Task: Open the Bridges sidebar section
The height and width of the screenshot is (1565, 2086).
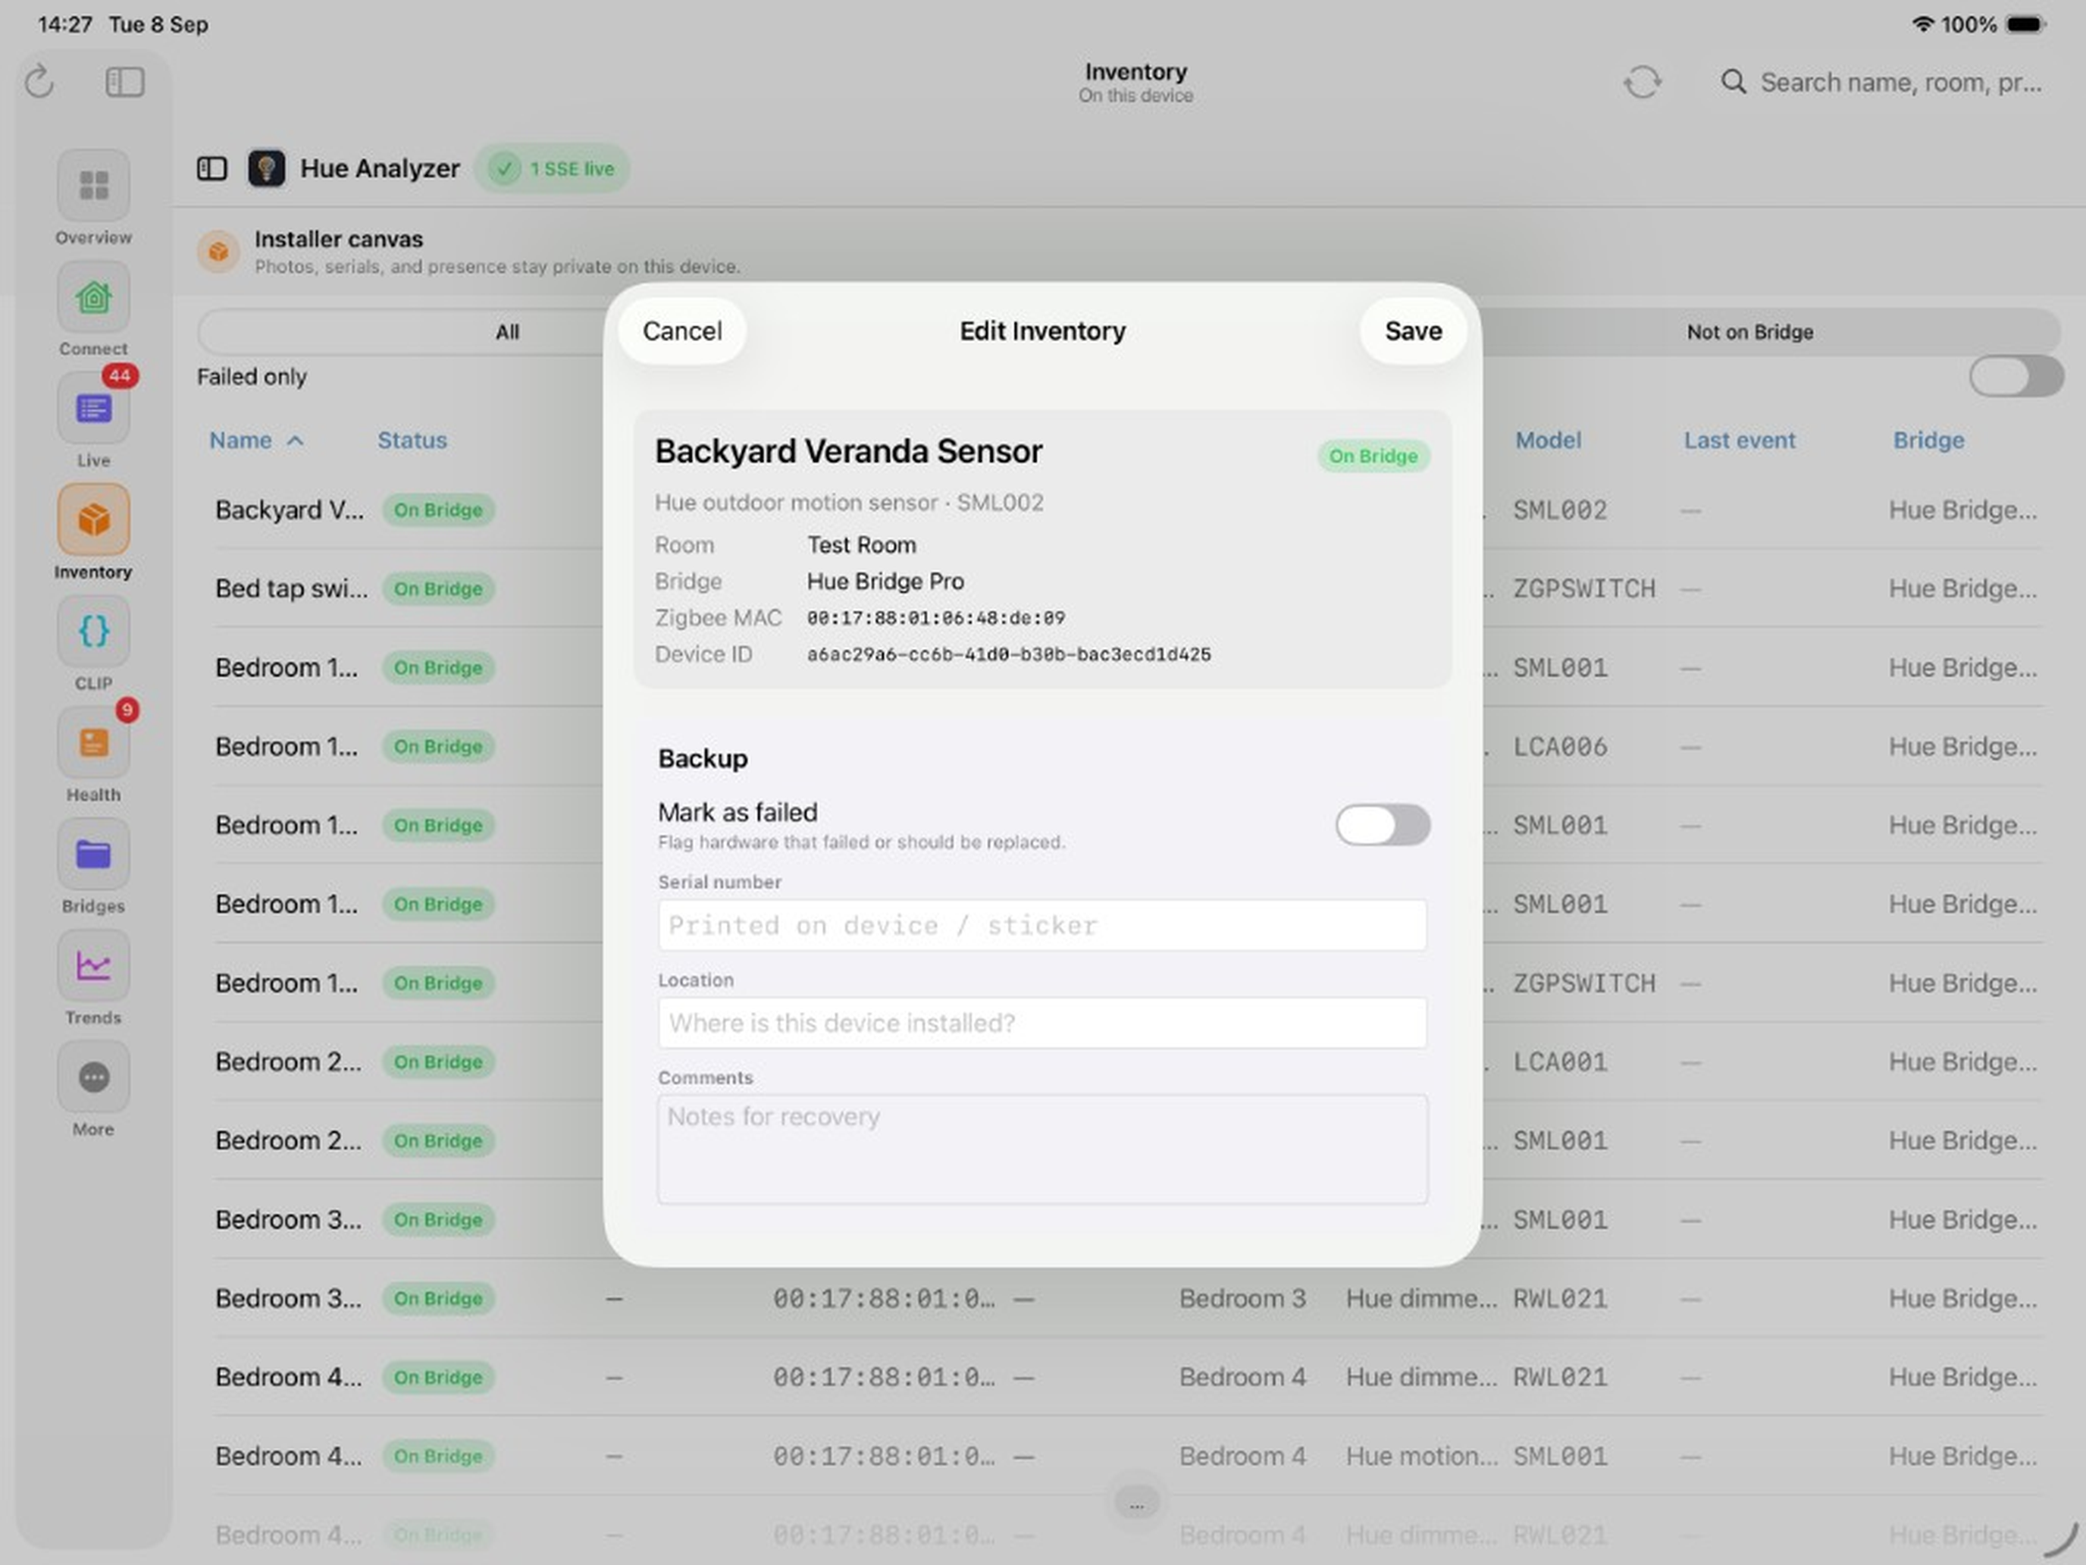Action: [x=93, y=855]
